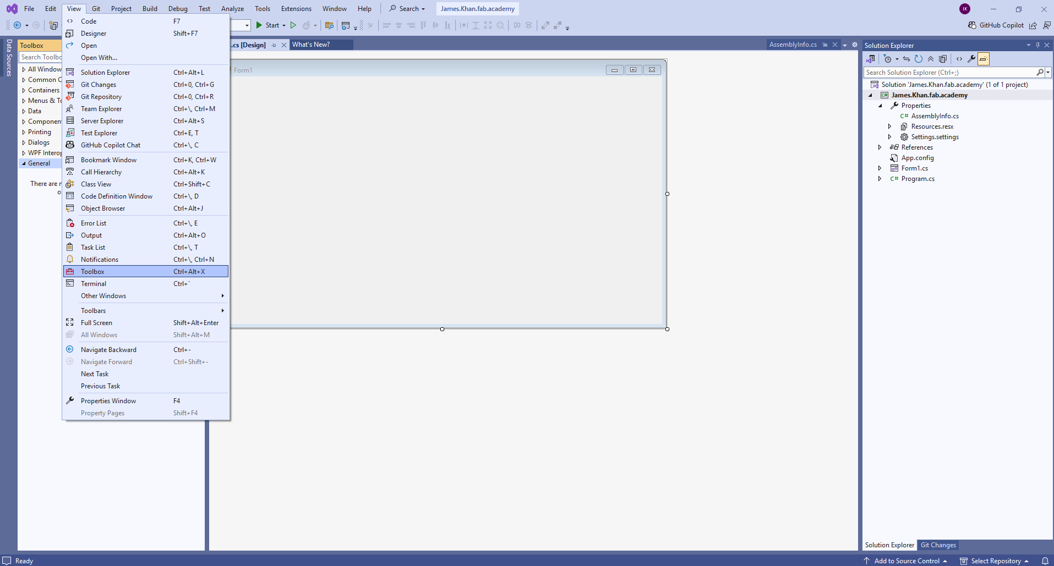Select Error List menu entry
The height and width of the screenshot is (566, 1054).
point(146,223)
